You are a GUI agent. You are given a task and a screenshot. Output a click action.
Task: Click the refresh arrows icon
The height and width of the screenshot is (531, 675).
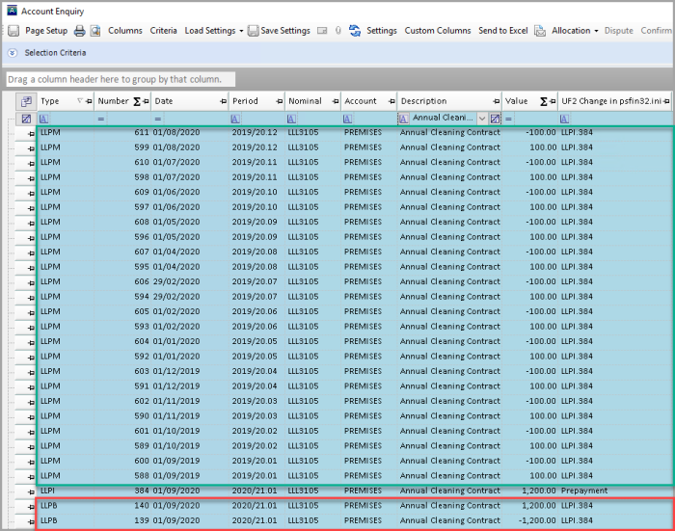355,31
